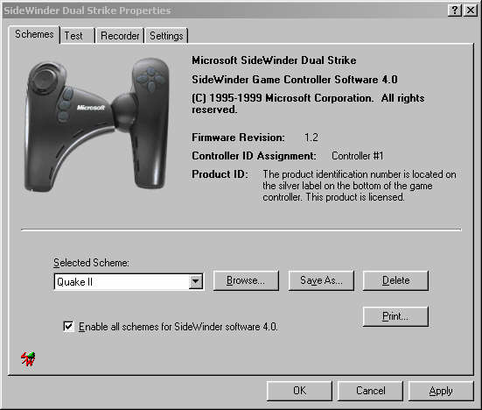482x410 pixels.
Task: Switch to the Schemes tab
Action: coord(34,34)
